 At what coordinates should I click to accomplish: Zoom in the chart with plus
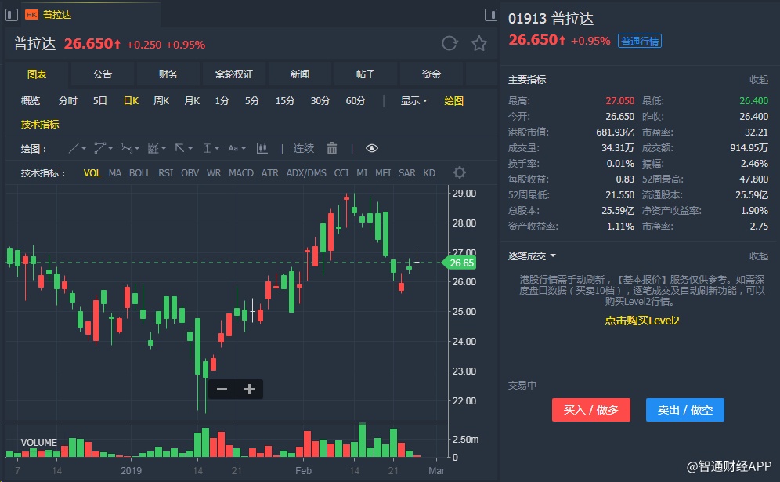(250, 389)
